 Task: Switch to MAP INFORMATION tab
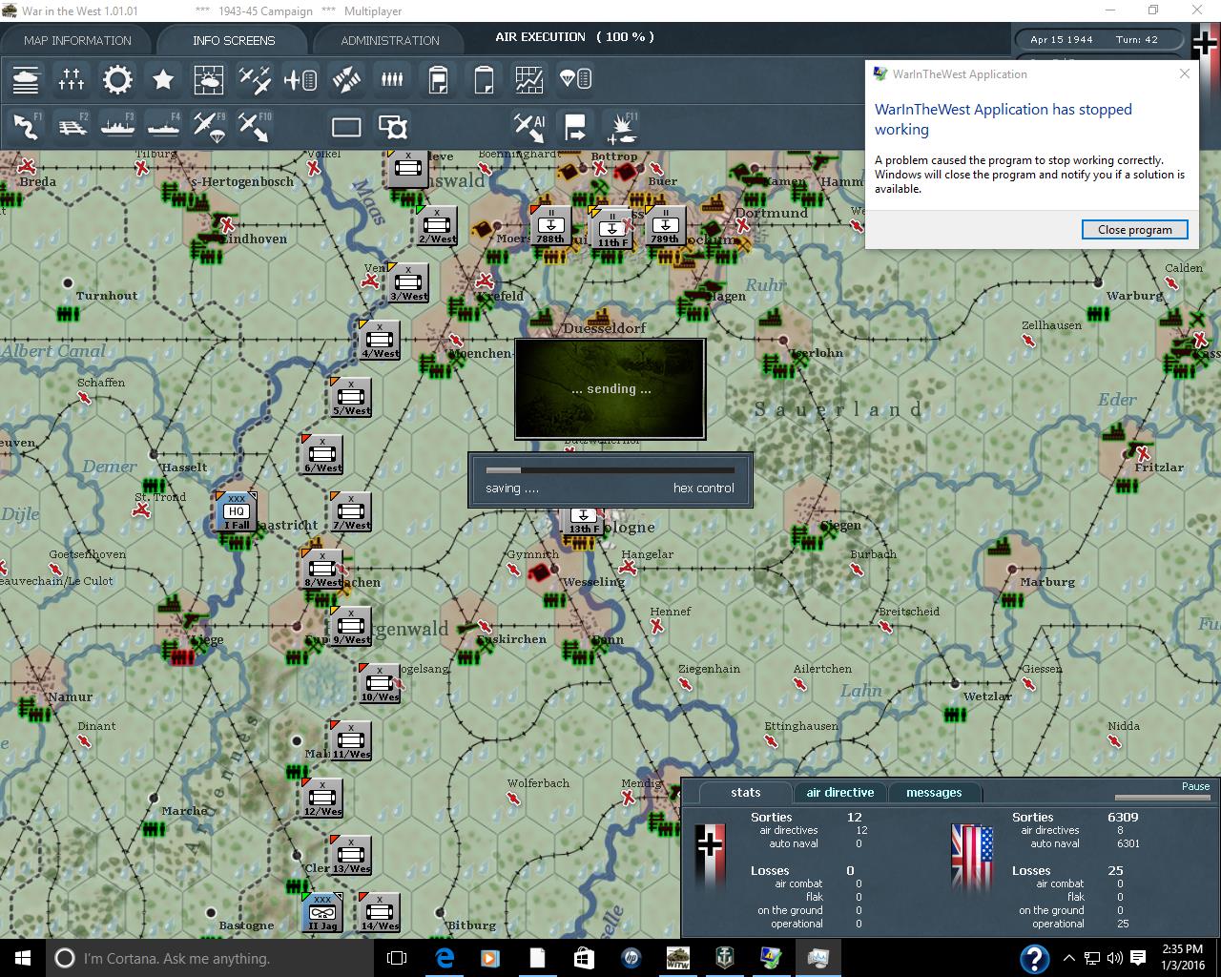77,40
